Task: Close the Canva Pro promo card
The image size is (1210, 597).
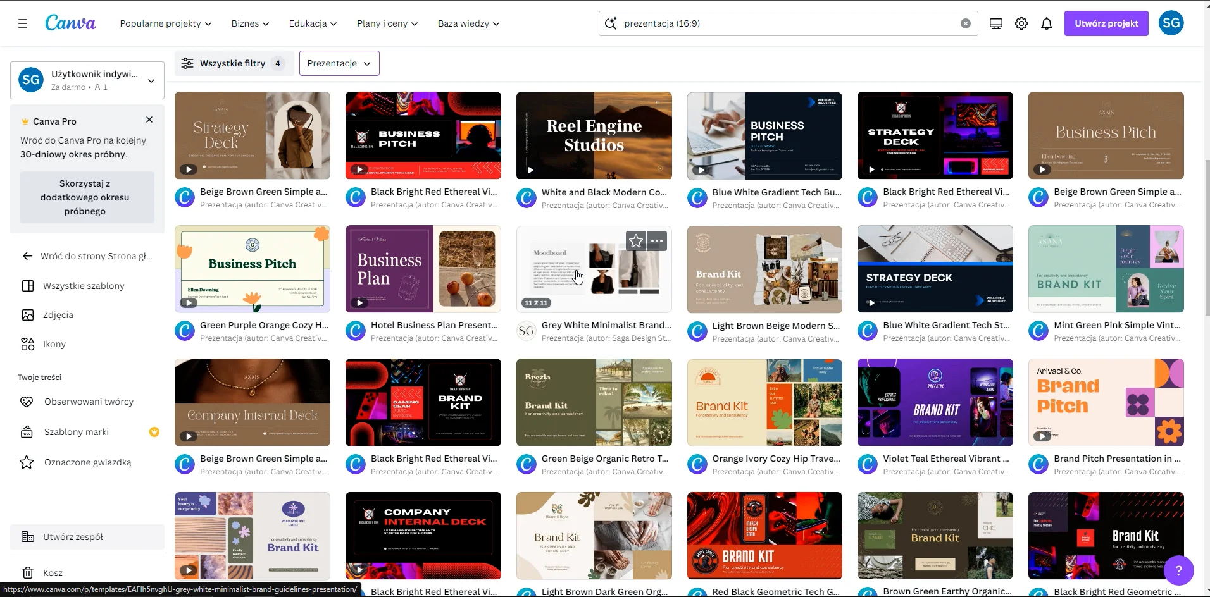Action: 149,120
